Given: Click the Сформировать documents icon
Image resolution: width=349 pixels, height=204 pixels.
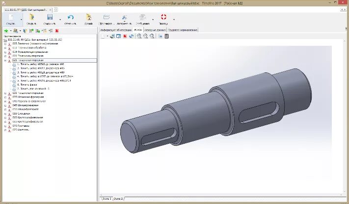Looking at the screenshot, I should tap(107, 17).
